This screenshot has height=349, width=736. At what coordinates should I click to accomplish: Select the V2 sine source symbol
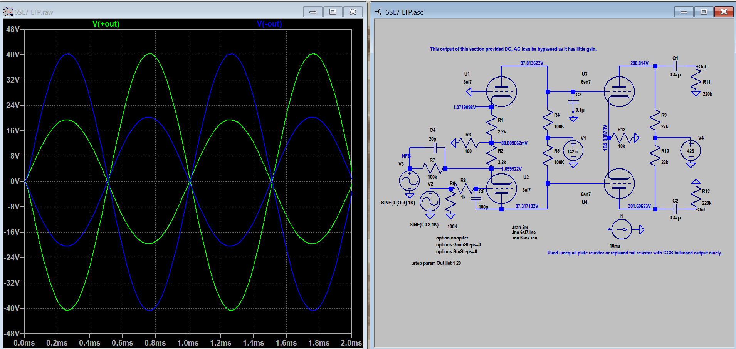[430, 201]
